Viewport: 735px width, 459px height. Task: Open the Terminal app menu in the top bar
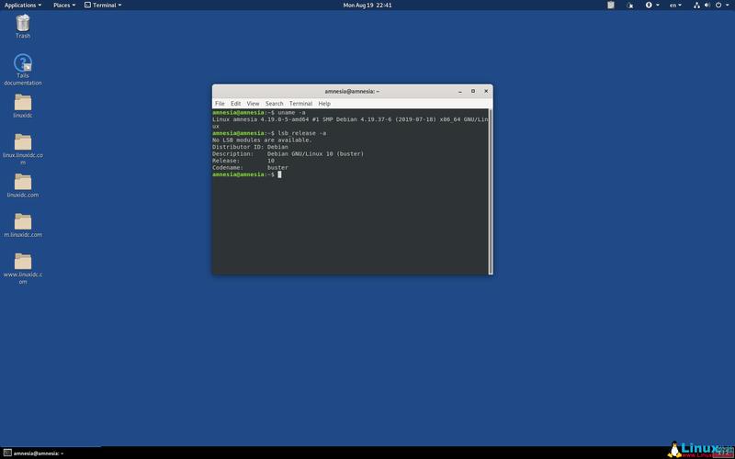tap(103, 6)
